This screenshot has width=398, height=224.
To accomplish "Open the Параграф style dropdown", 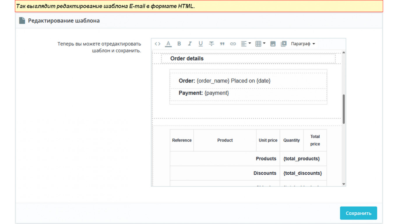I will coord(303,44).
